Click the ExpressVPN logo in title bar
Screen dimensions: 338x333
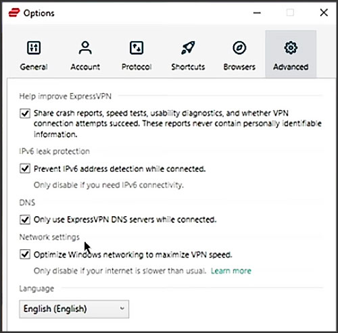click(x=14, y=13)
